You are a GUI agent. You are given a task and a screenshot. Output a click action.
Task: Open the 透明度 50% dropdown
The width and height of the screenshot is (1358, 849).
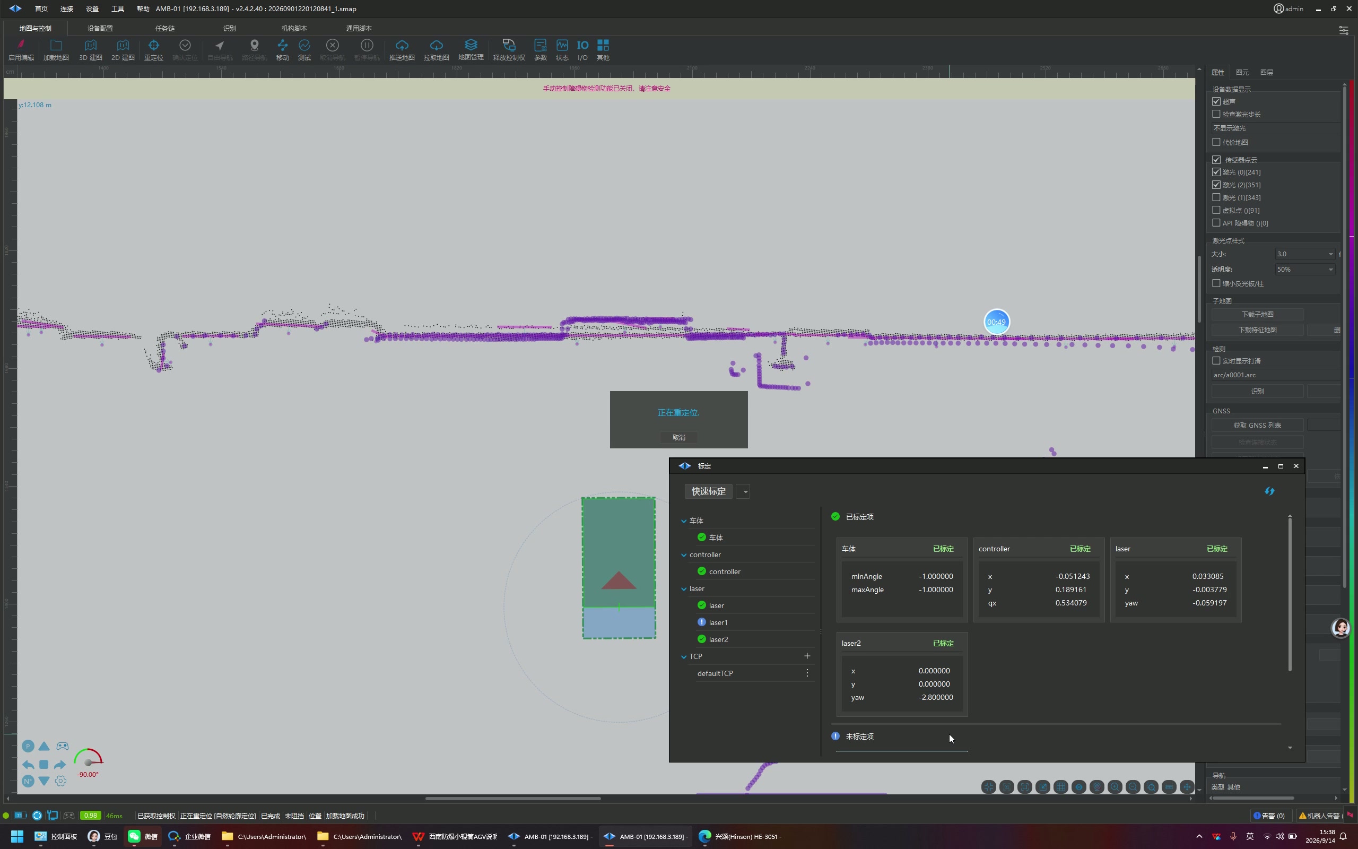(1305, 270)
